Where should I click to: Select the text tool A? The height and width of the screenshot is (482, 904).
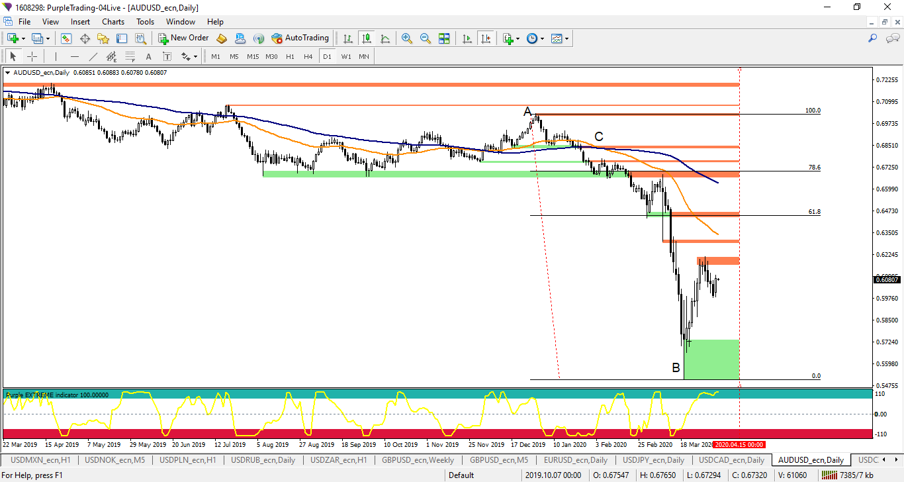(x=148, y=56)
